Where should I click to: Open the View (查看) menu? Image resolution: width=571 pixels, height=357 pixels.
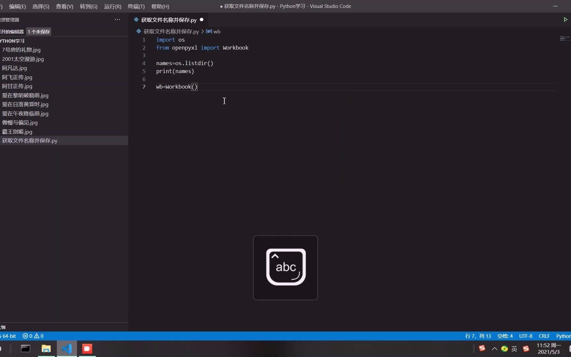(64, 6)
